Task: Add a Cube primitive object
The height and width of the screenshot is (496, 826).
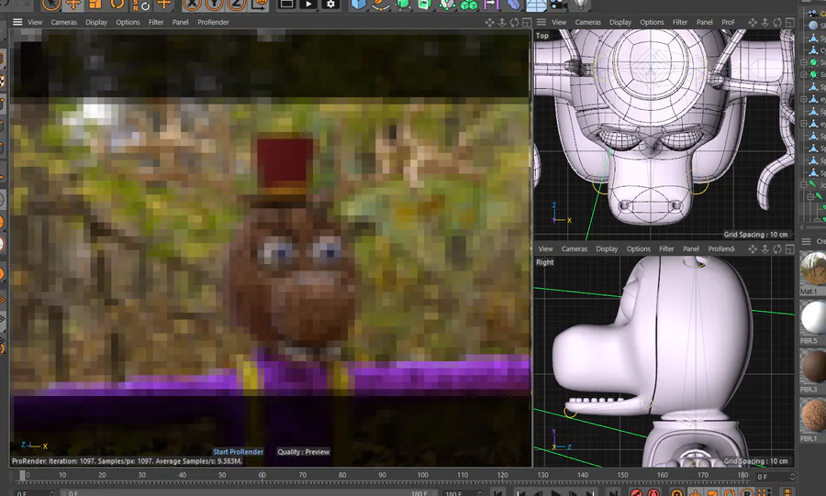Action: point(358,5)
